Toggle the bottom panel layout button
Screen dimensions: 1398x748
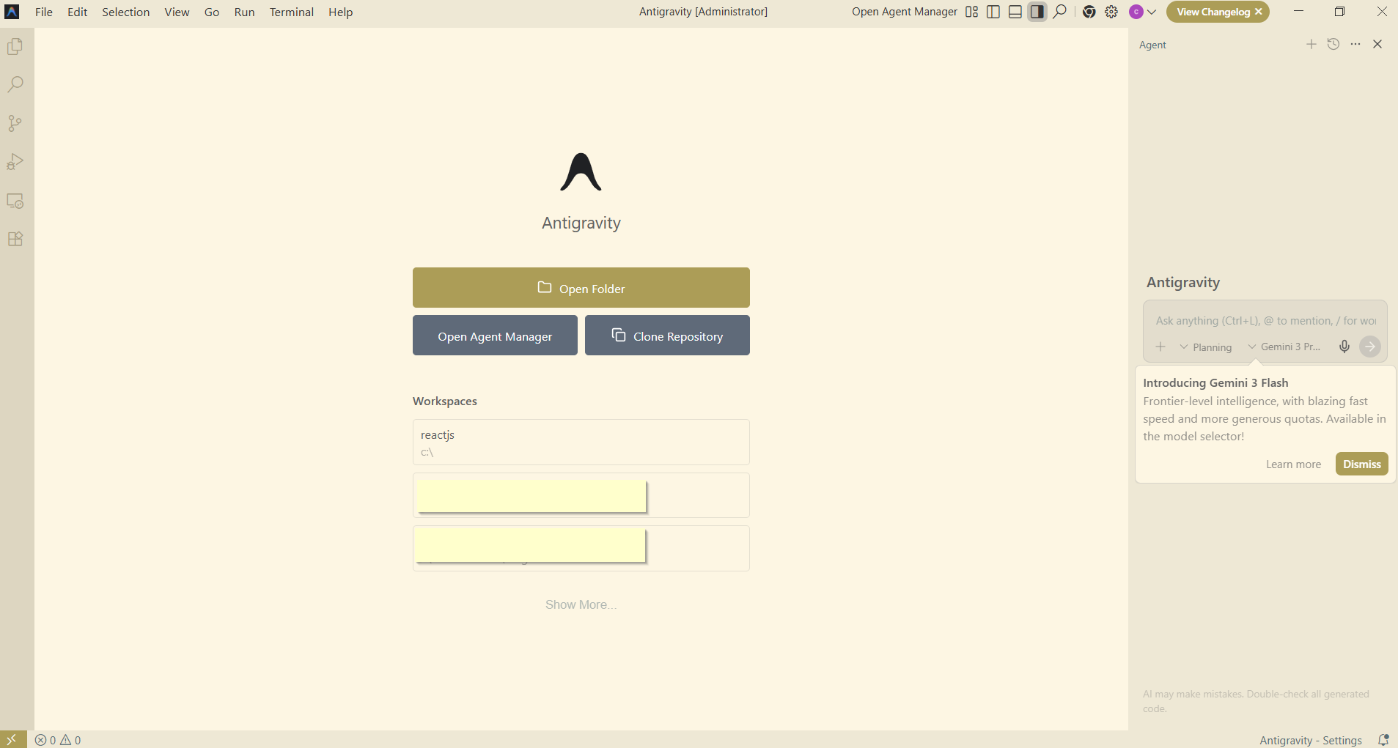point(1015,12)
